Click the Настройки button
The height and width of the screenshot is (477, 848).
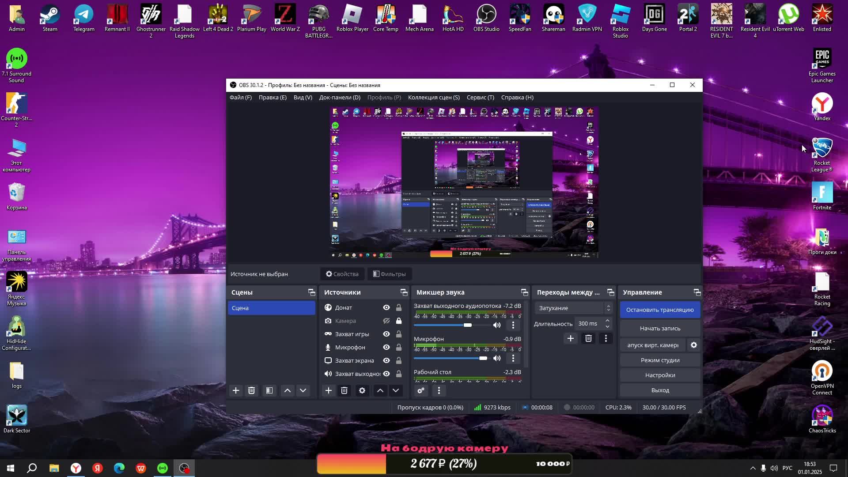click(x=660, y=375)
